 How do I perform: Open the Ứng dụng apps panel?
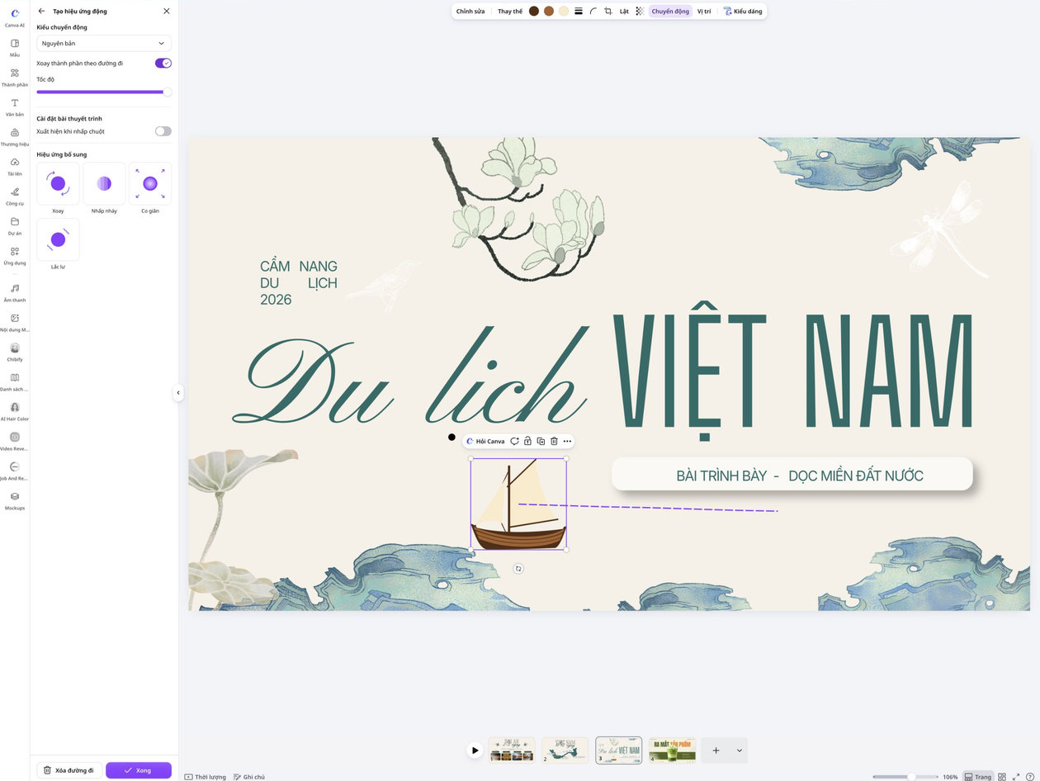15,255
